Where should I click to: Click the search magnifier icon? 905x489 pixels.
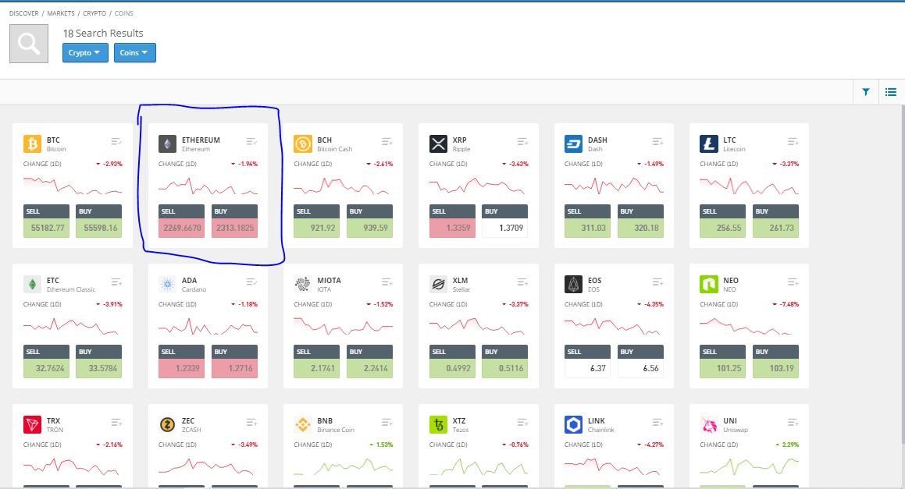(29, 44)
